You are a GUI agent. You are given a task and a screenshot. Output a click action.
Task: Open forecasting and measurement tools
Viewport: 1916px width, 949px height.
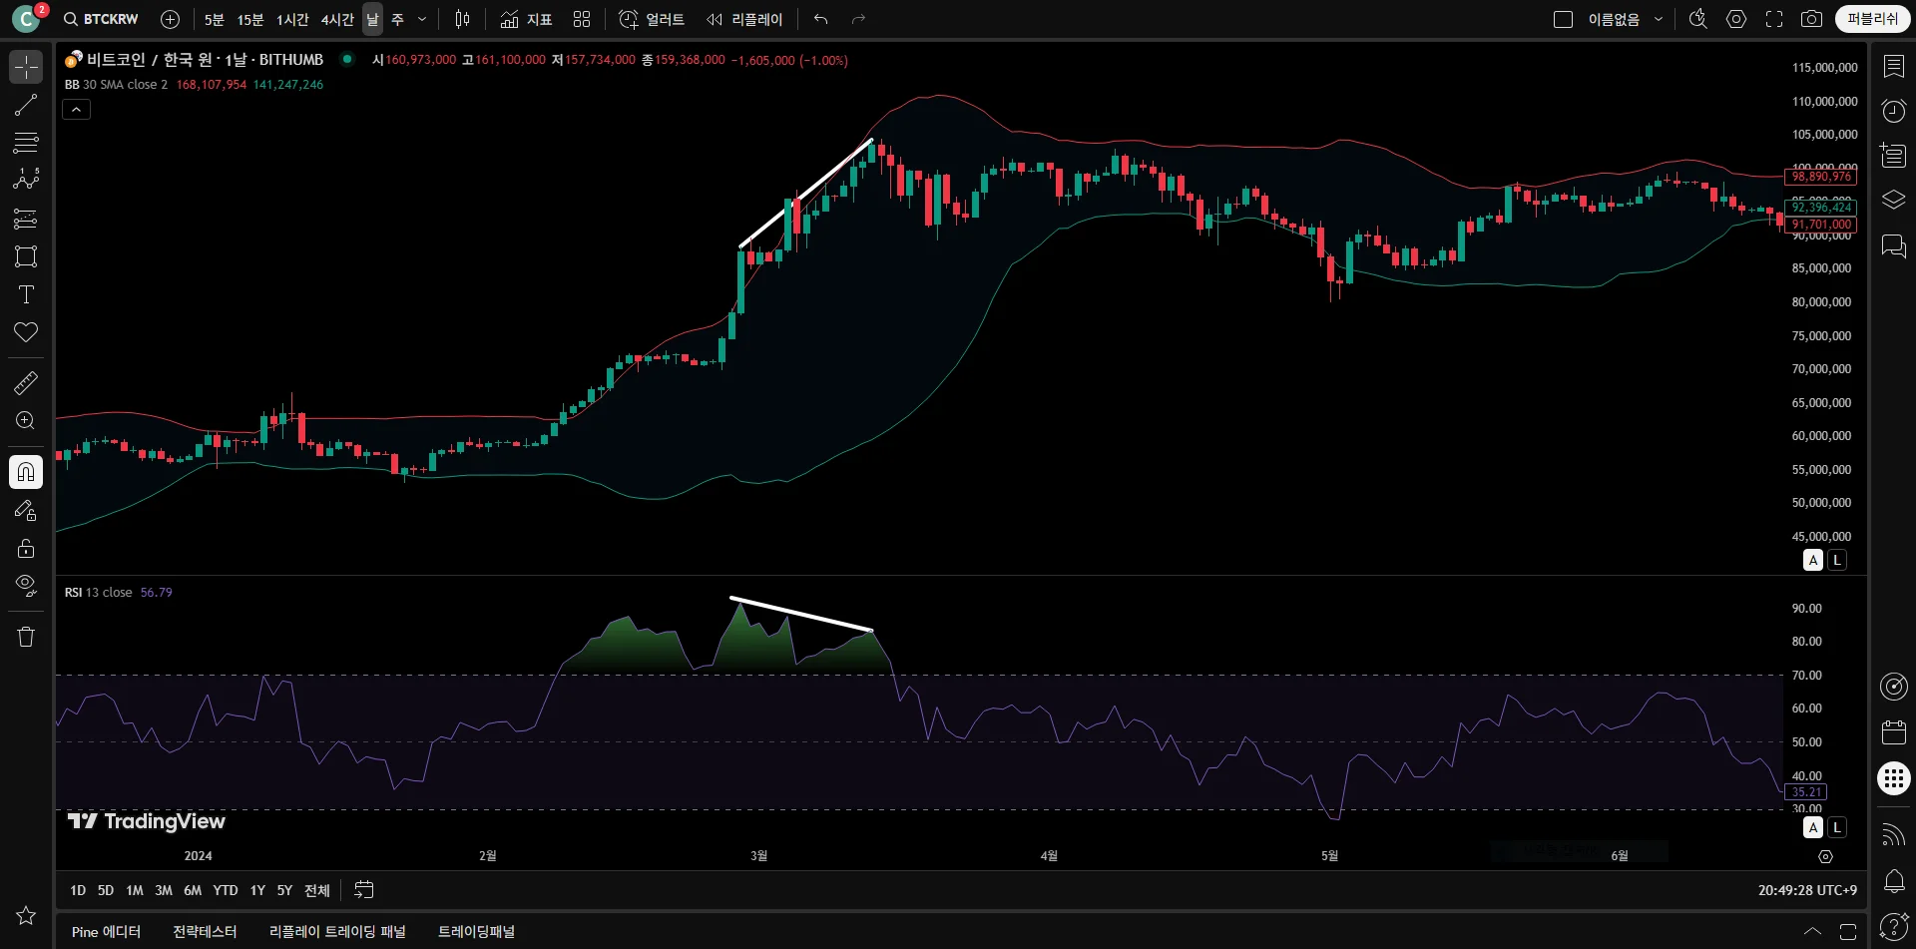[x=26, y=219]
